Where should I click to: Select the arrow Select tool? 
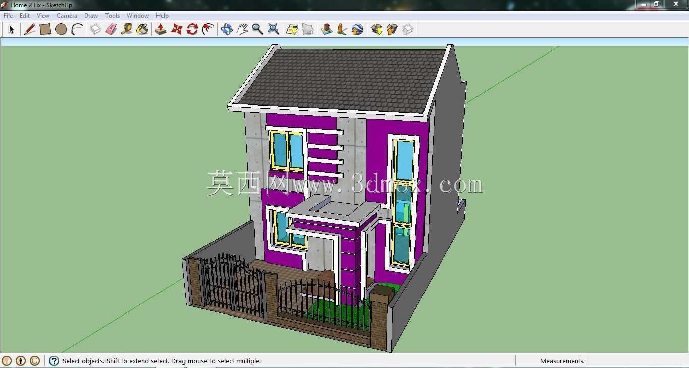coord(11,29)
